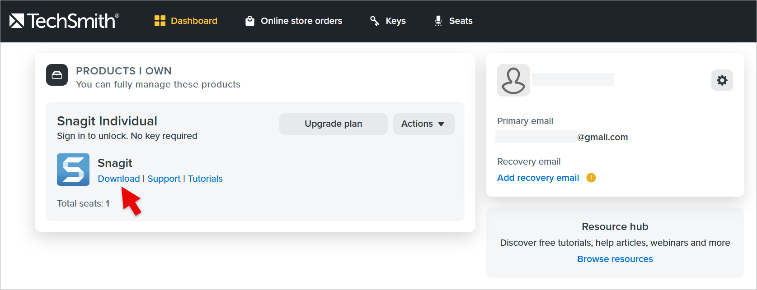Click 'Discover free tutorials' description text
Screen dimensions: 757x290
tap(615, 243)
